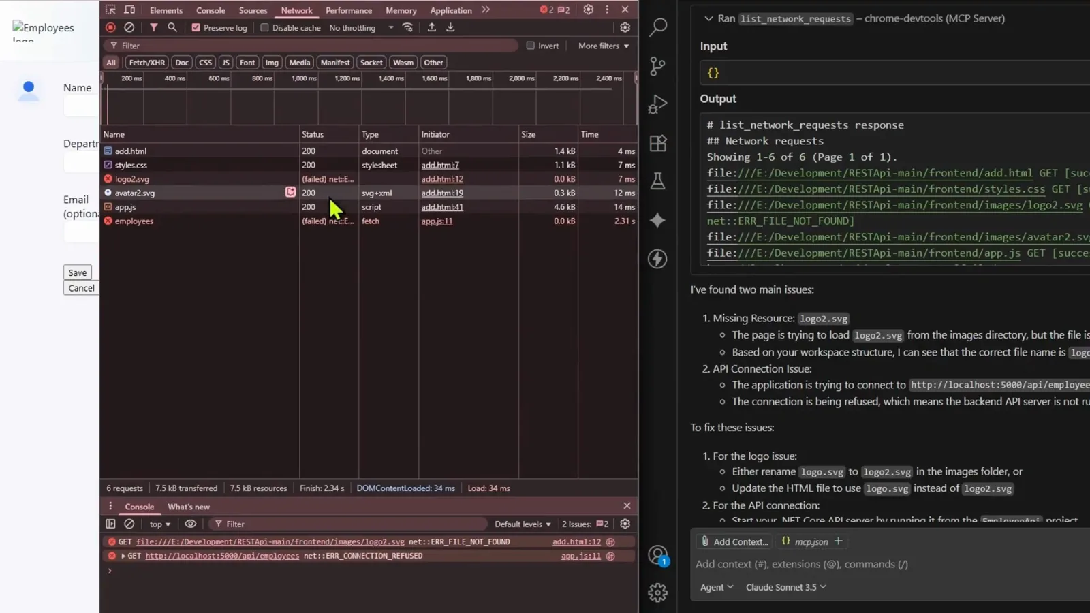The image size is (1090, 613).
Task: Open VS Code Search view
Action: pyautogui.click(x=658, y=27)
